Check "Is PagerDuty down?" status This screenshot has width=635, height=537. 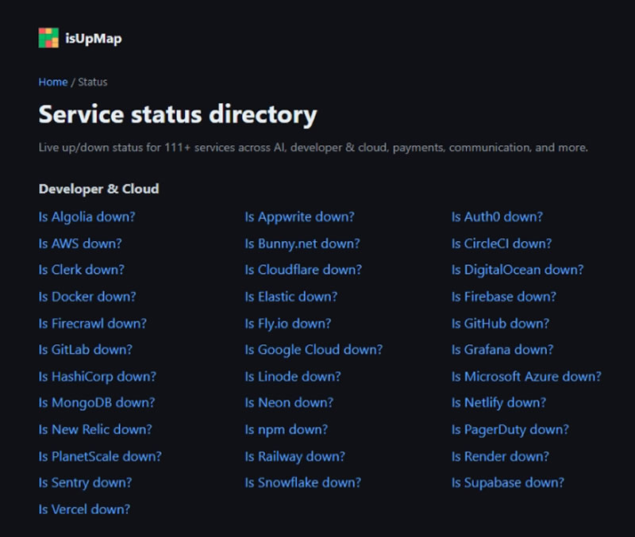[510, 429]
